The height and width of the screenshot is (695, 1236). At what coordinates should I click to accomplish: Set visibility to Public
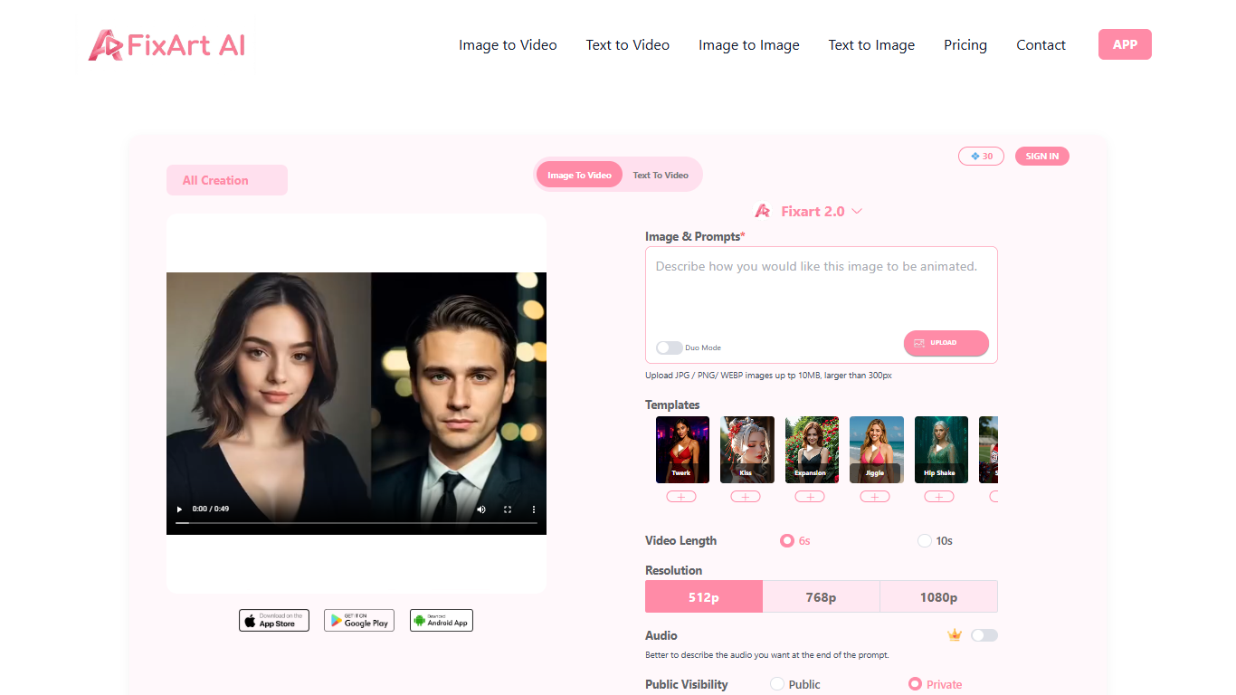[777, 684]
